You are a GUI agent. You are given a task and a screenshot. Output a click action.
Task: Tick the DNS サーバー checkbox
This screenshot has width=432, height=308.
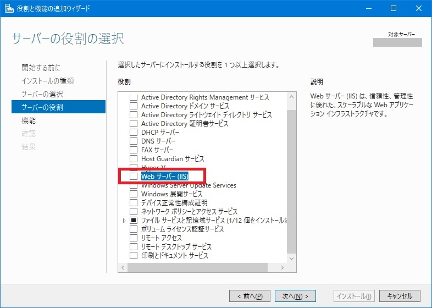coord(133,141)
